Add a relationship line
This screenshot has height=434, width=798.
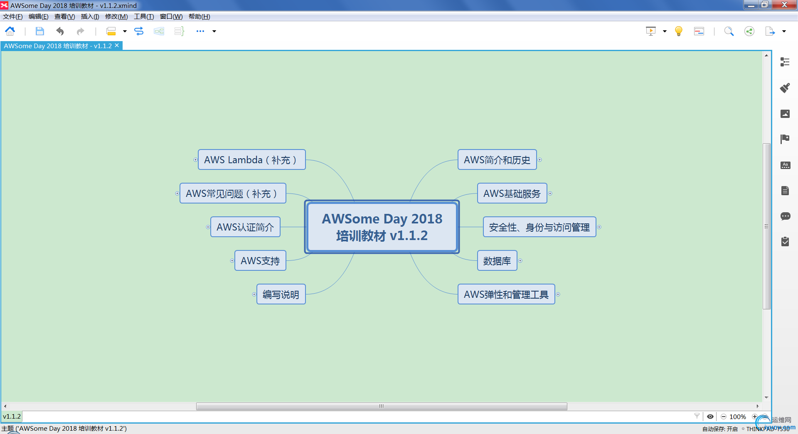pos(139,31)
